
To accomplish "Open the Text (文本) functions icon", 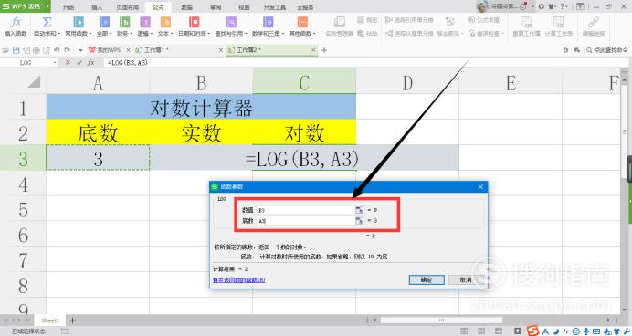I will point(165,22).
